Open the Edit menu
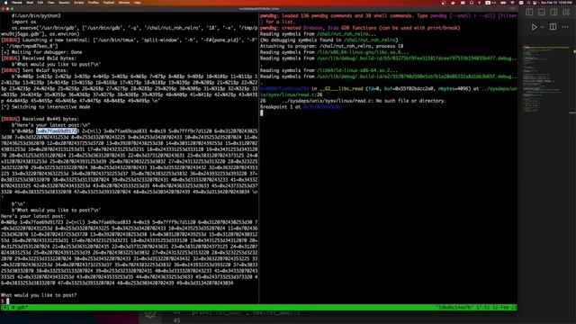576x324 pixels. (40, 3)
